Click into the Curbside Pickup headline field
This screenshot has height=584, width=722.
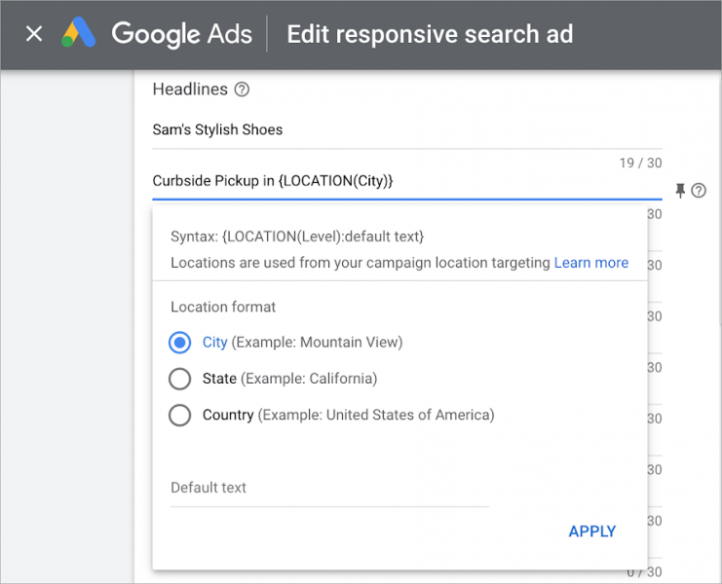click(x=406, y=181)
